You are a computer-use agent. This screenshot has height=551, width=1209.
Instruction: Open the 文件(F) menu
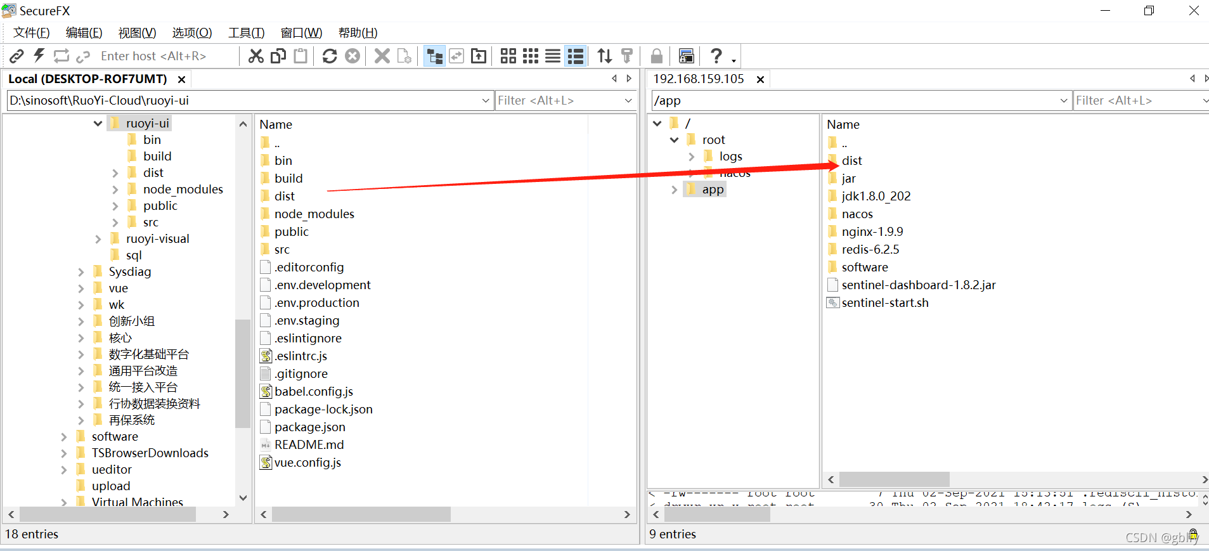coord(32,33)
